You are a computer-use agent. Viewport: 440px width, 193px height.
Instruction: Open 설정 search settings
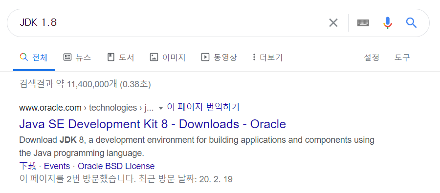(372, 58)
